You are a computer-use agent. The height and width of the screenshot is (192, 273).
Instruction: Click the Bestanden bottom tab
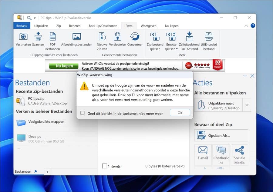pyautogui.click(x=23, y=171)
